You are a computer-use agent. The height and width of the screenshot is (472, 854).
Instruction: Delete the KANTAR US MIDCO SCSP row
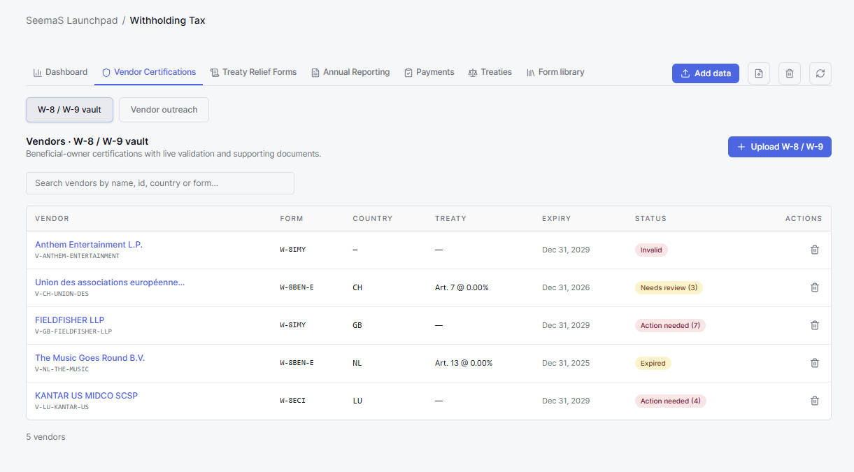tap(814, 401)
